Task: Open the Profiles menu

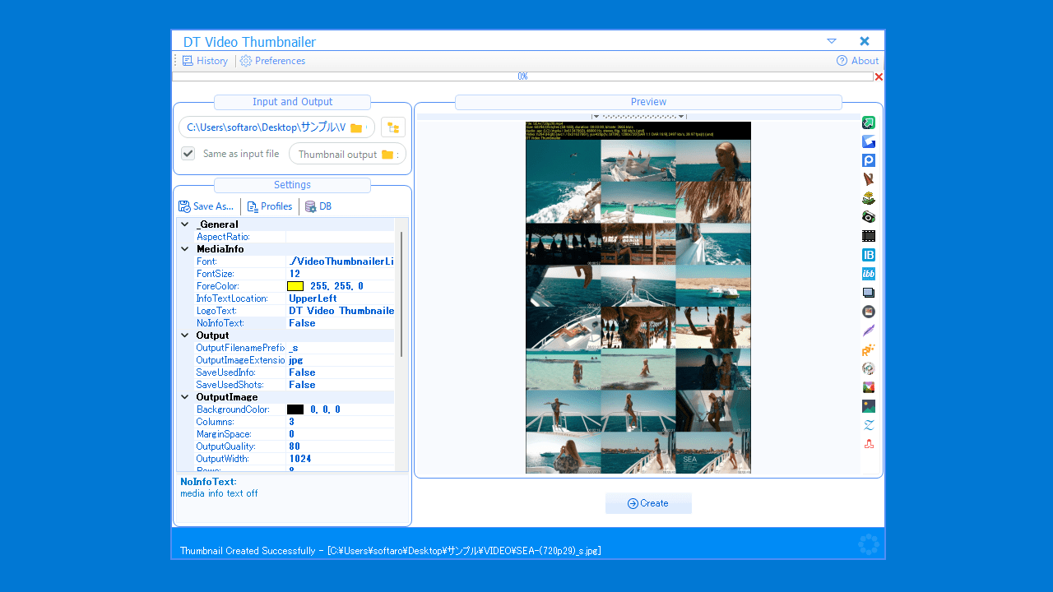Action: coord(270,206)
